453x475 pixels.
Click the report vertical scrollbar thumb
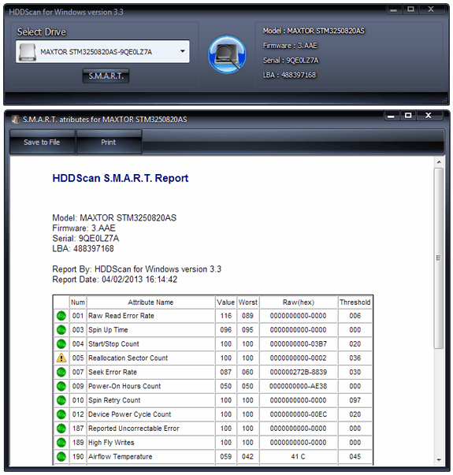[x=439, y=258]
